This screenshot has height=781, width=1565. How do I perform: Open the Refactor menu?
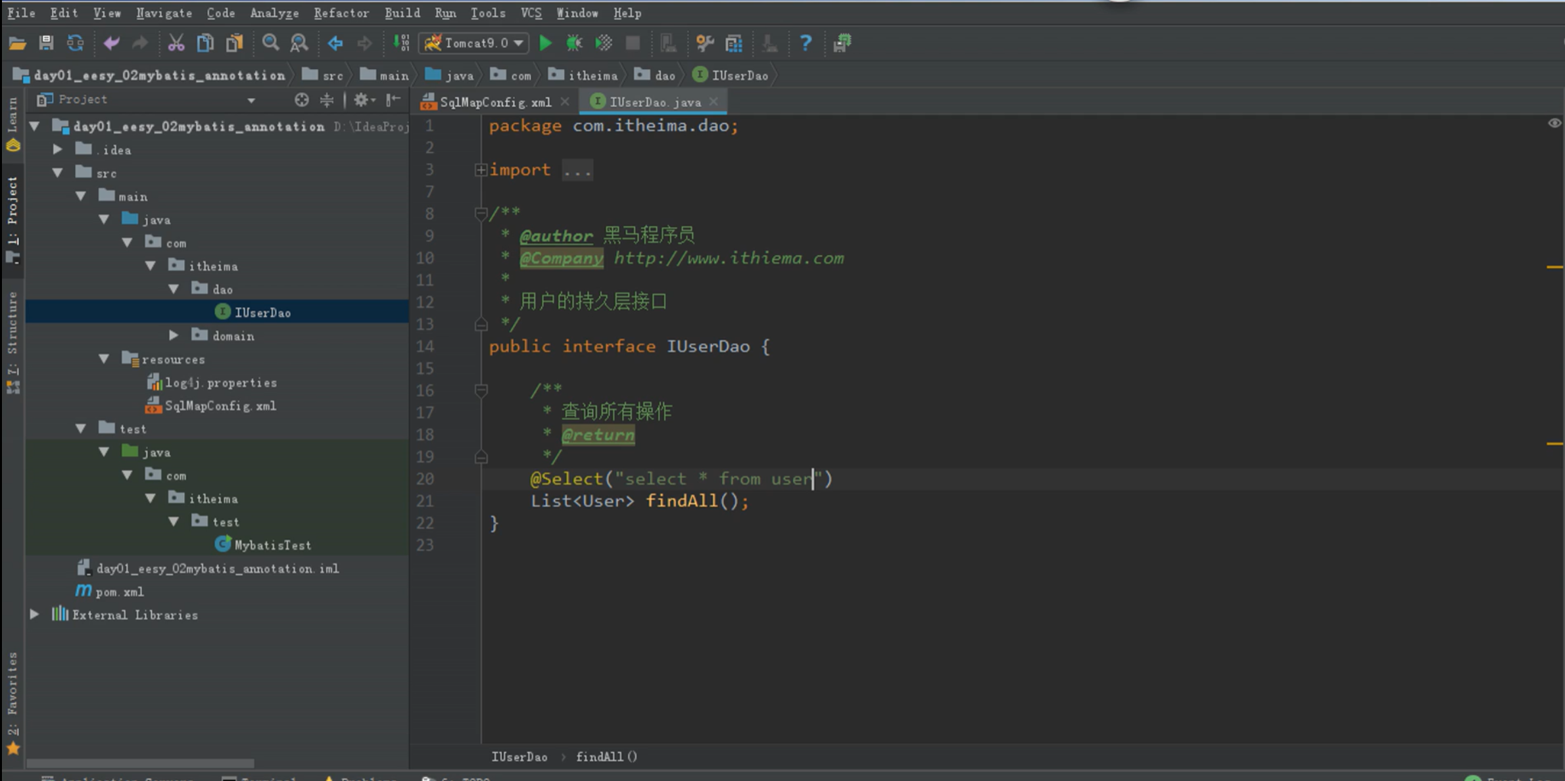point(341,12)
